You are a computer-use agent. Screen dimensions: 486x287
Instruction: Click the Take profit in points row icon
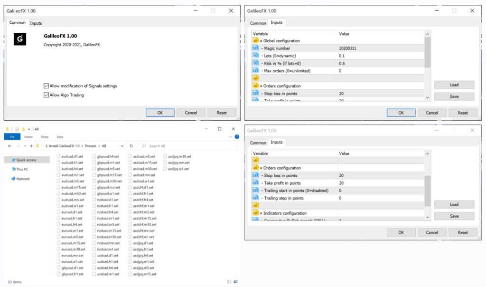[255, 183]
